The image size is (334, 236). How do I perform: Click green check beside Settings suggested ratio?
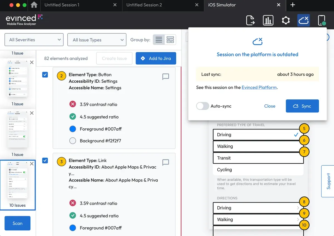point(73,117)
